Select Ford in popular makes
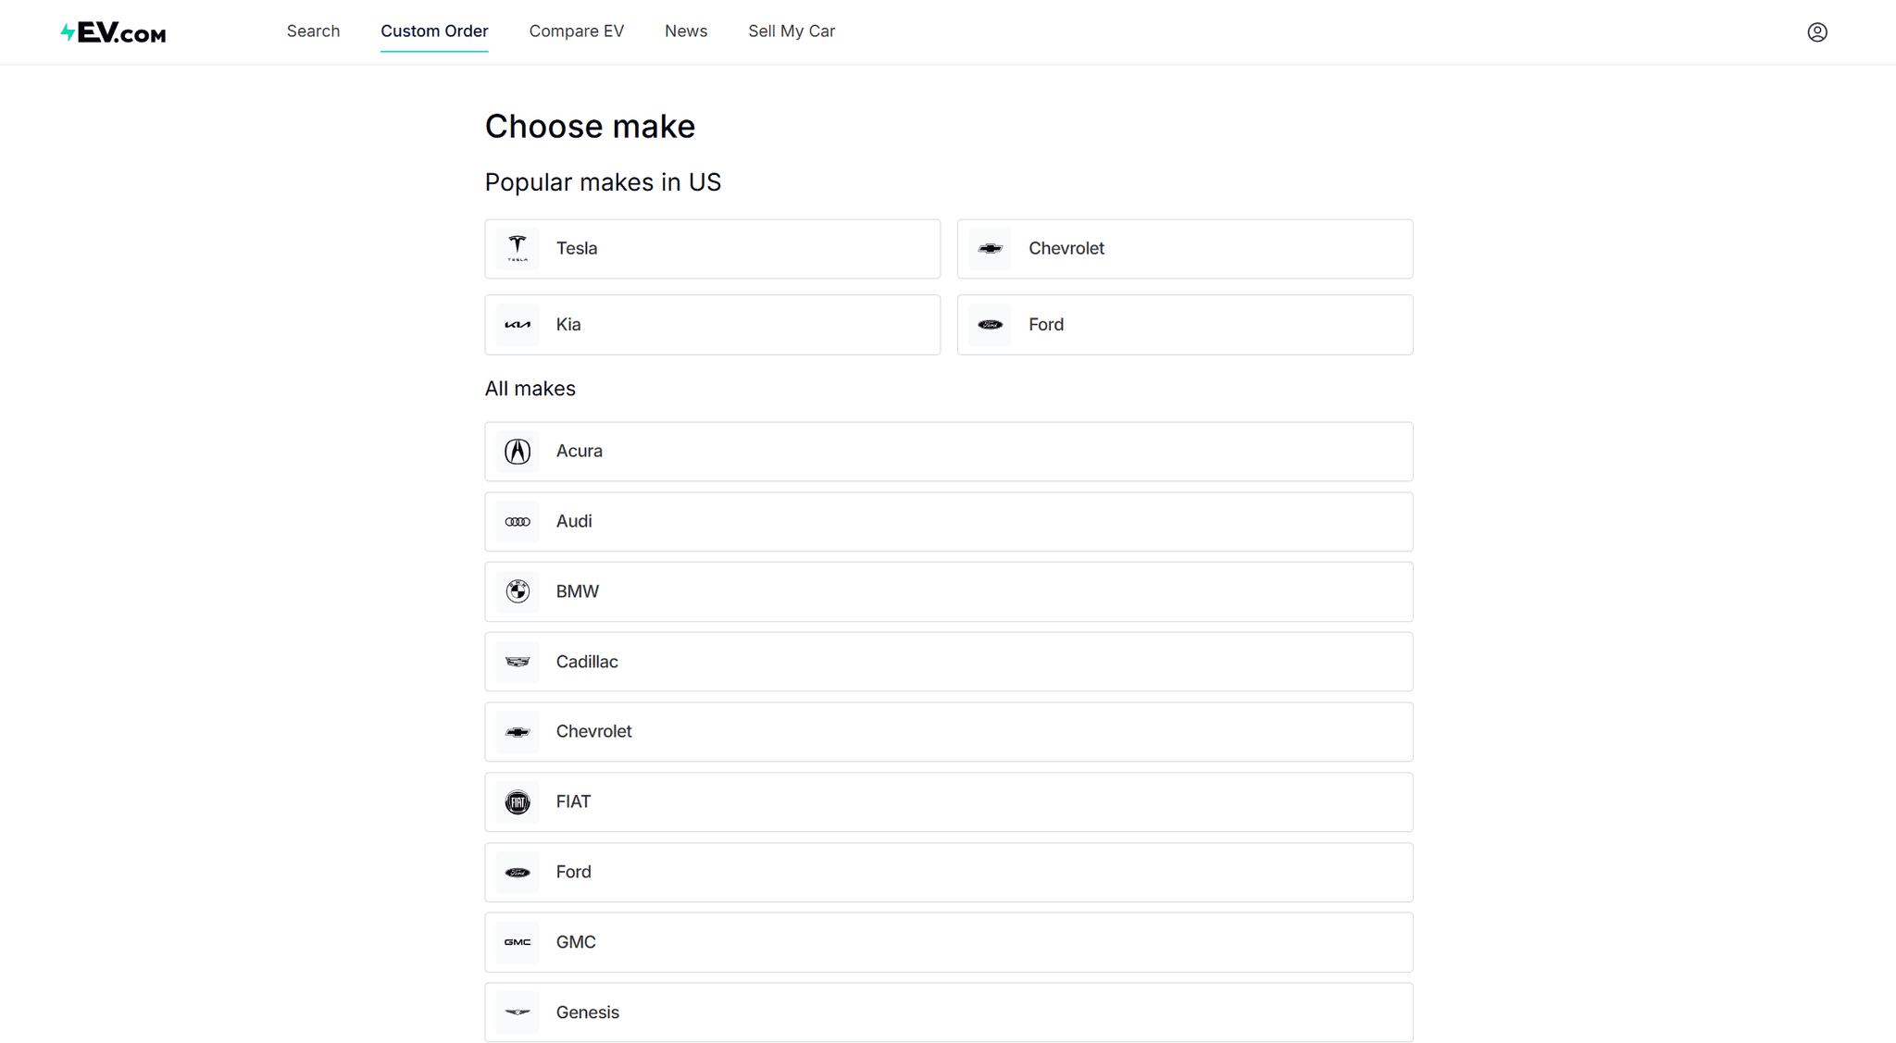1896x1043 pixels. (1184, 325)
